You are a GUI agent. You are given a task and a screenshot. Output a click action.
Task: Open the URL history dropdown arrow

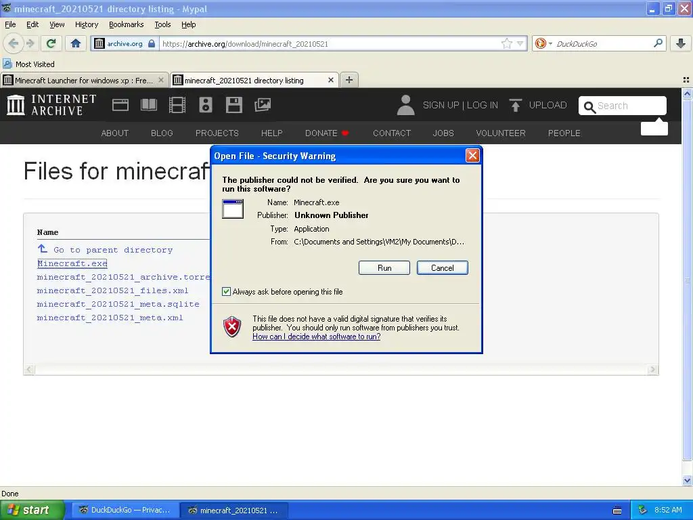[520, 43]
